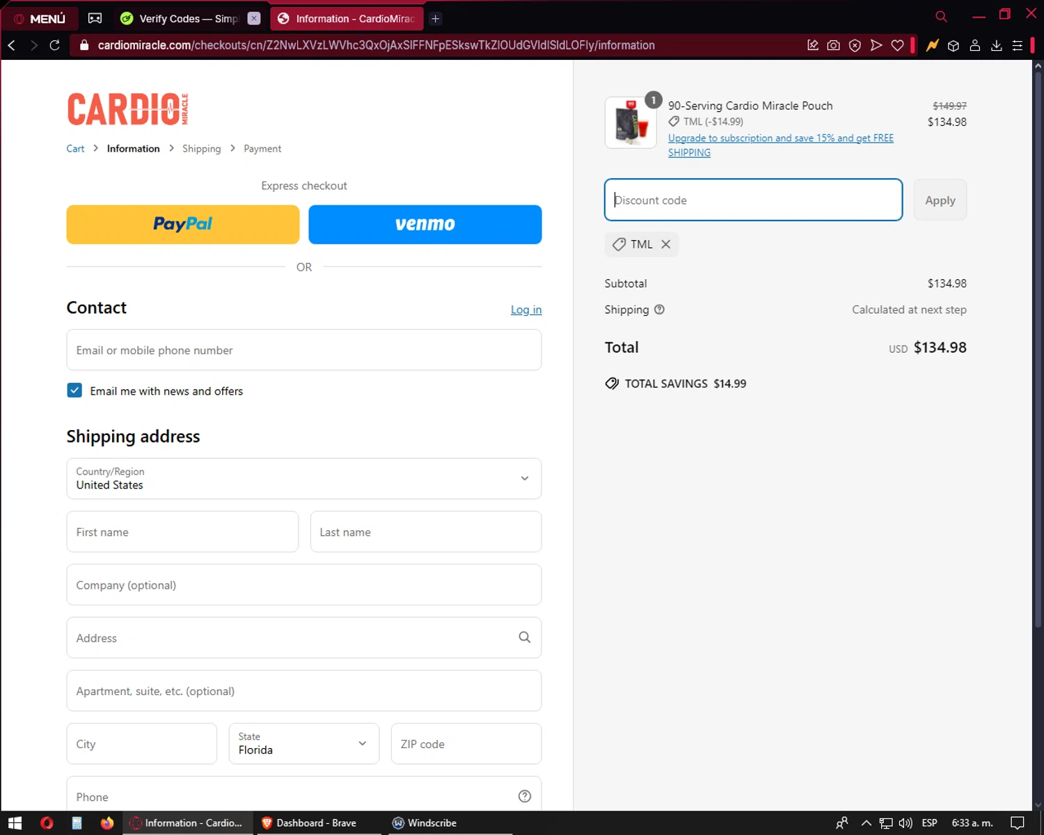Reload the page
Screen dimensions: 1044x835
[55, 45]
